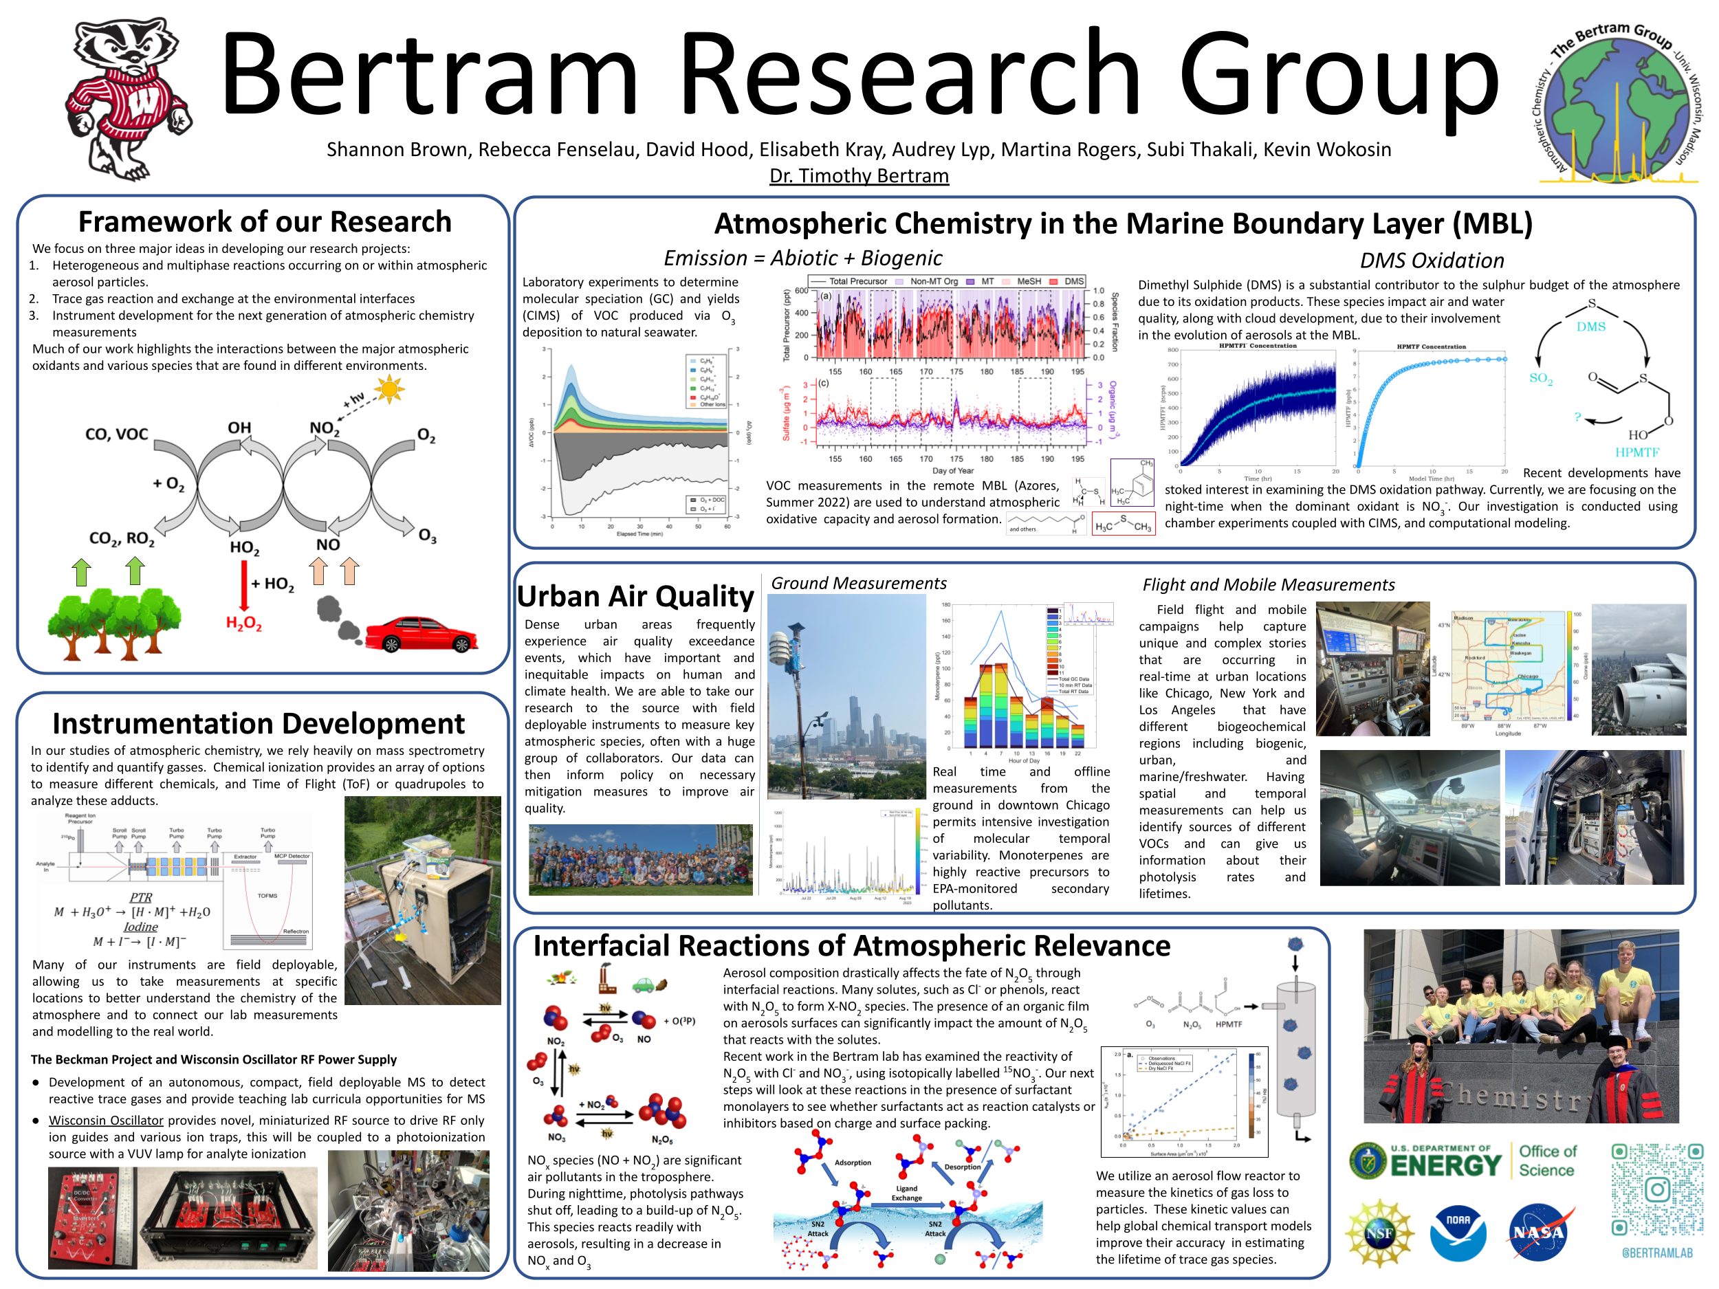The image size is (1719, 1289).
Task: Click the field instrument box on deck photo
Action: [422, 900]
